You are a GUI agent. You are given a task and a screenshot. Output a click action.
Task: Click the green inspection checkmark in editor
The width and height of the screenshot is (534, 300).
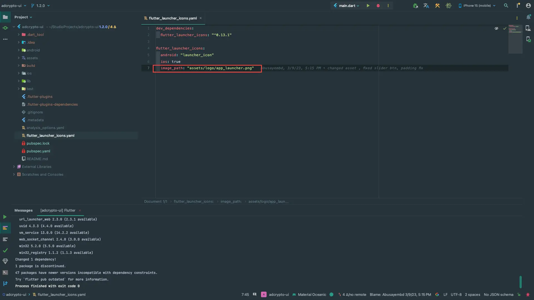pyautogui.click(x=505, y=28)
